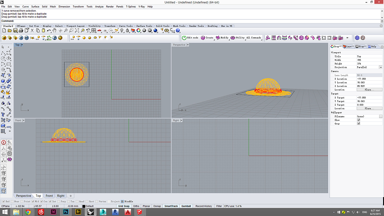Open a file with the folder icon

click(x=10, y=31)
